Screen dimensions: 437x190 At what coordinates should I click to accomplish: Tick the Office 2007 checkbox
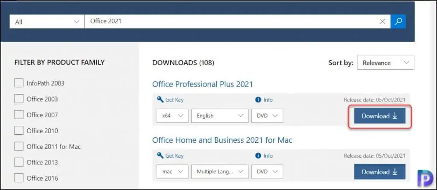[19, 114]
